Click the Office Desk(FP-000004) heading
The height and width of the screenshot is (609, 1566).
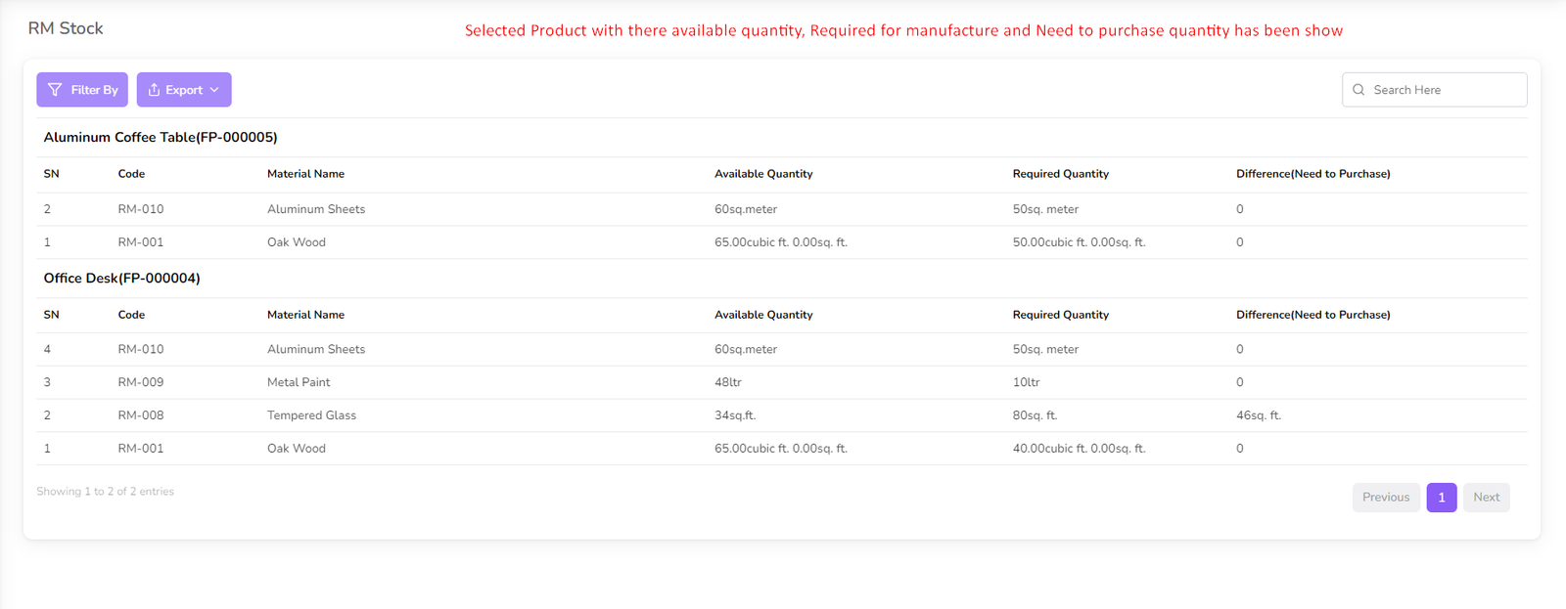[121, 279]
